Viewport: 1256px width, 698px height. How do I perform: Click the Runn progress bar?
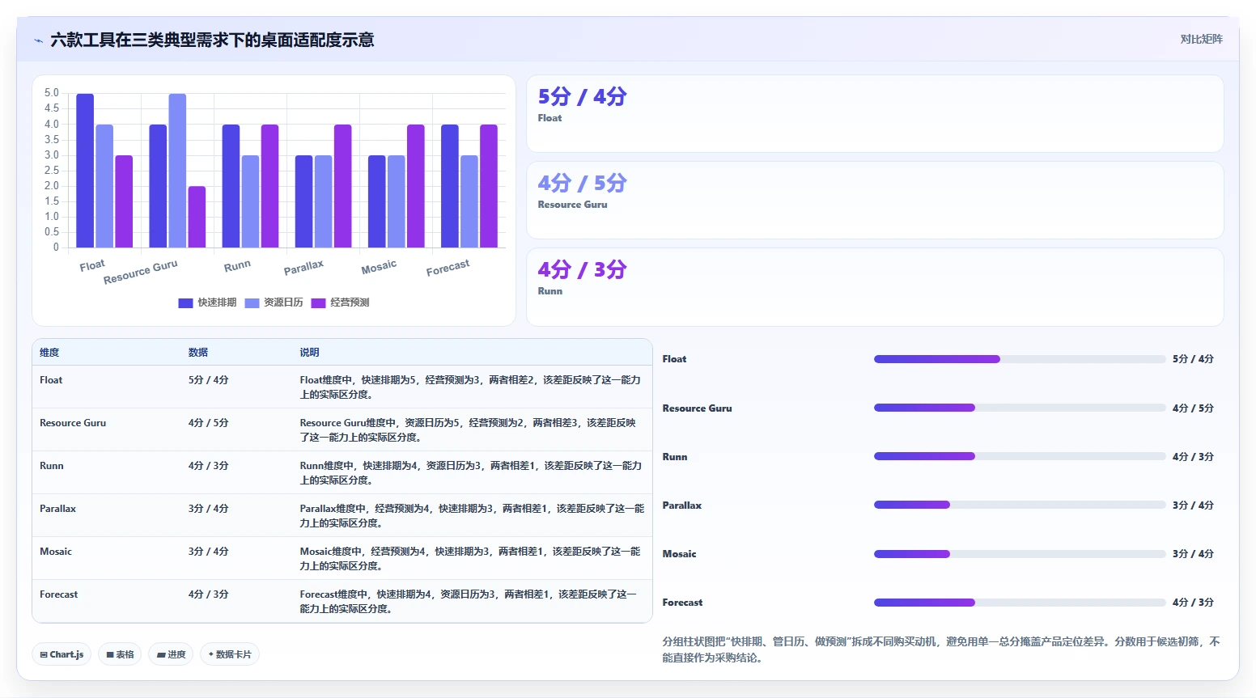1020,456
